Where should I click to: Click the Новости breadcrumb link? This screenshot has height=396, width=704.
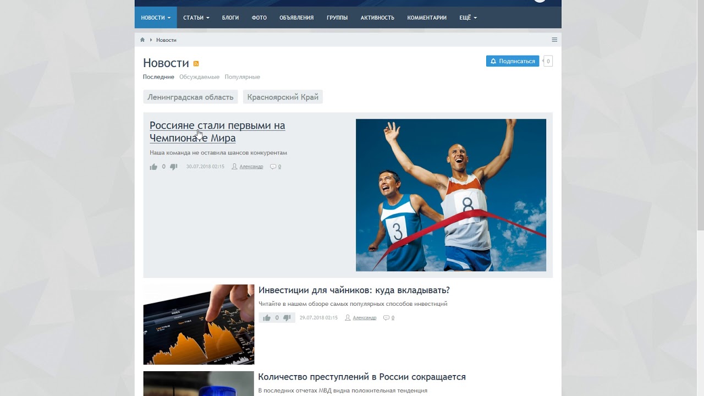coord(166,40)
